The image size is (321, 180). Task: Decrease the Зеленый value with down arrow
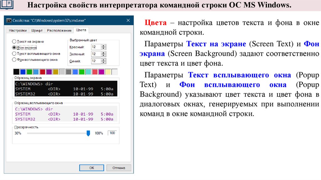point(103,55)
